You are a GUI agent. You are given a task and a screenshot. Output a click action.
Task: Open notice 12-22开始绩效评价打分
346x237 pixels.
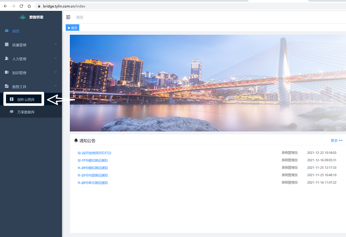94,153
